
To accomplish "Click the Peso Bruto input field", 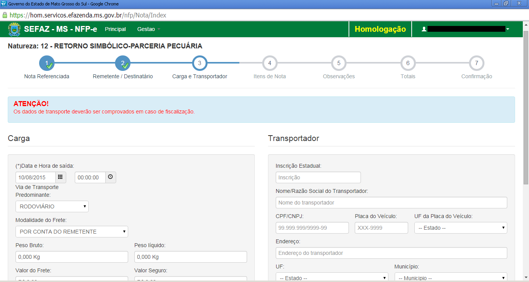I will 72,257.
